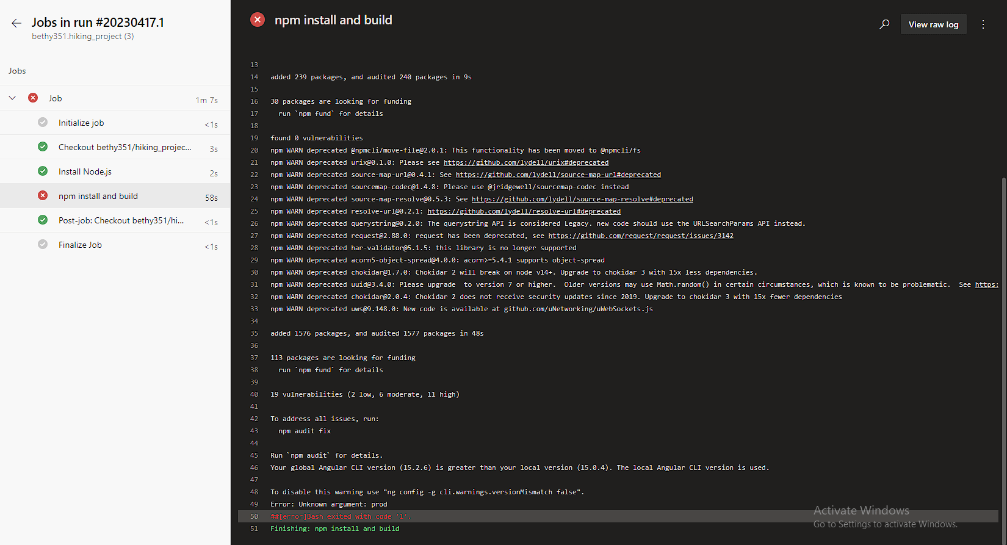Image resolution: width=1007 pixels, height=545 pixels.
Task: Select the Finalize Job step
Action: (x=80, y=245)
